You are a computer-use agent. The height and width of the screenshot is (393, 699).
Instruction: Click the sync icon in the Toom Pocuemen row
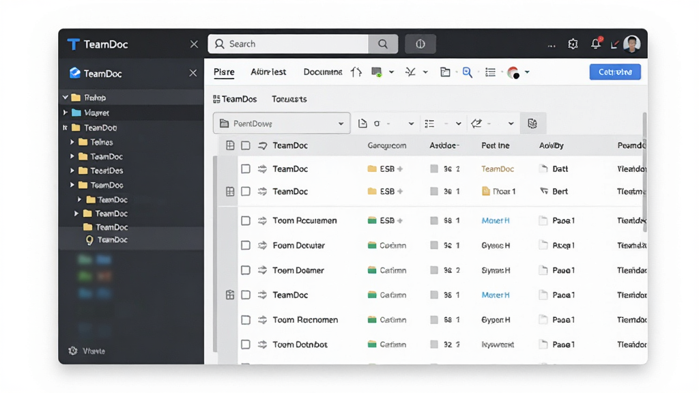(x=263, y=220)
